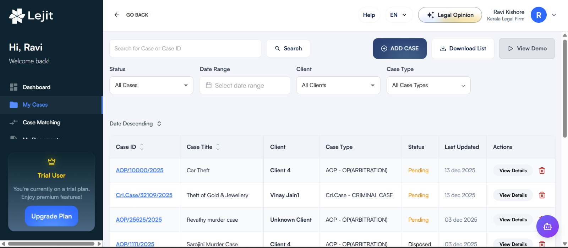
Task: Open the Status All Cases dropdown
Action: (151, 85)
